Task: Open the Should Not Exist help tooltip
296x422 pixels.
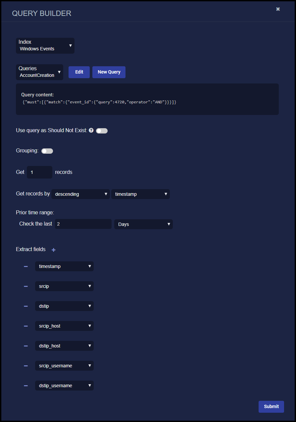Action: coord(91,130)
